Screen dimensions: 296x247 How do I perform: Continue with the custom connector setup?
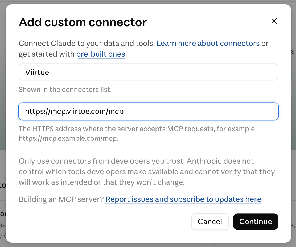tap(256, 222)
